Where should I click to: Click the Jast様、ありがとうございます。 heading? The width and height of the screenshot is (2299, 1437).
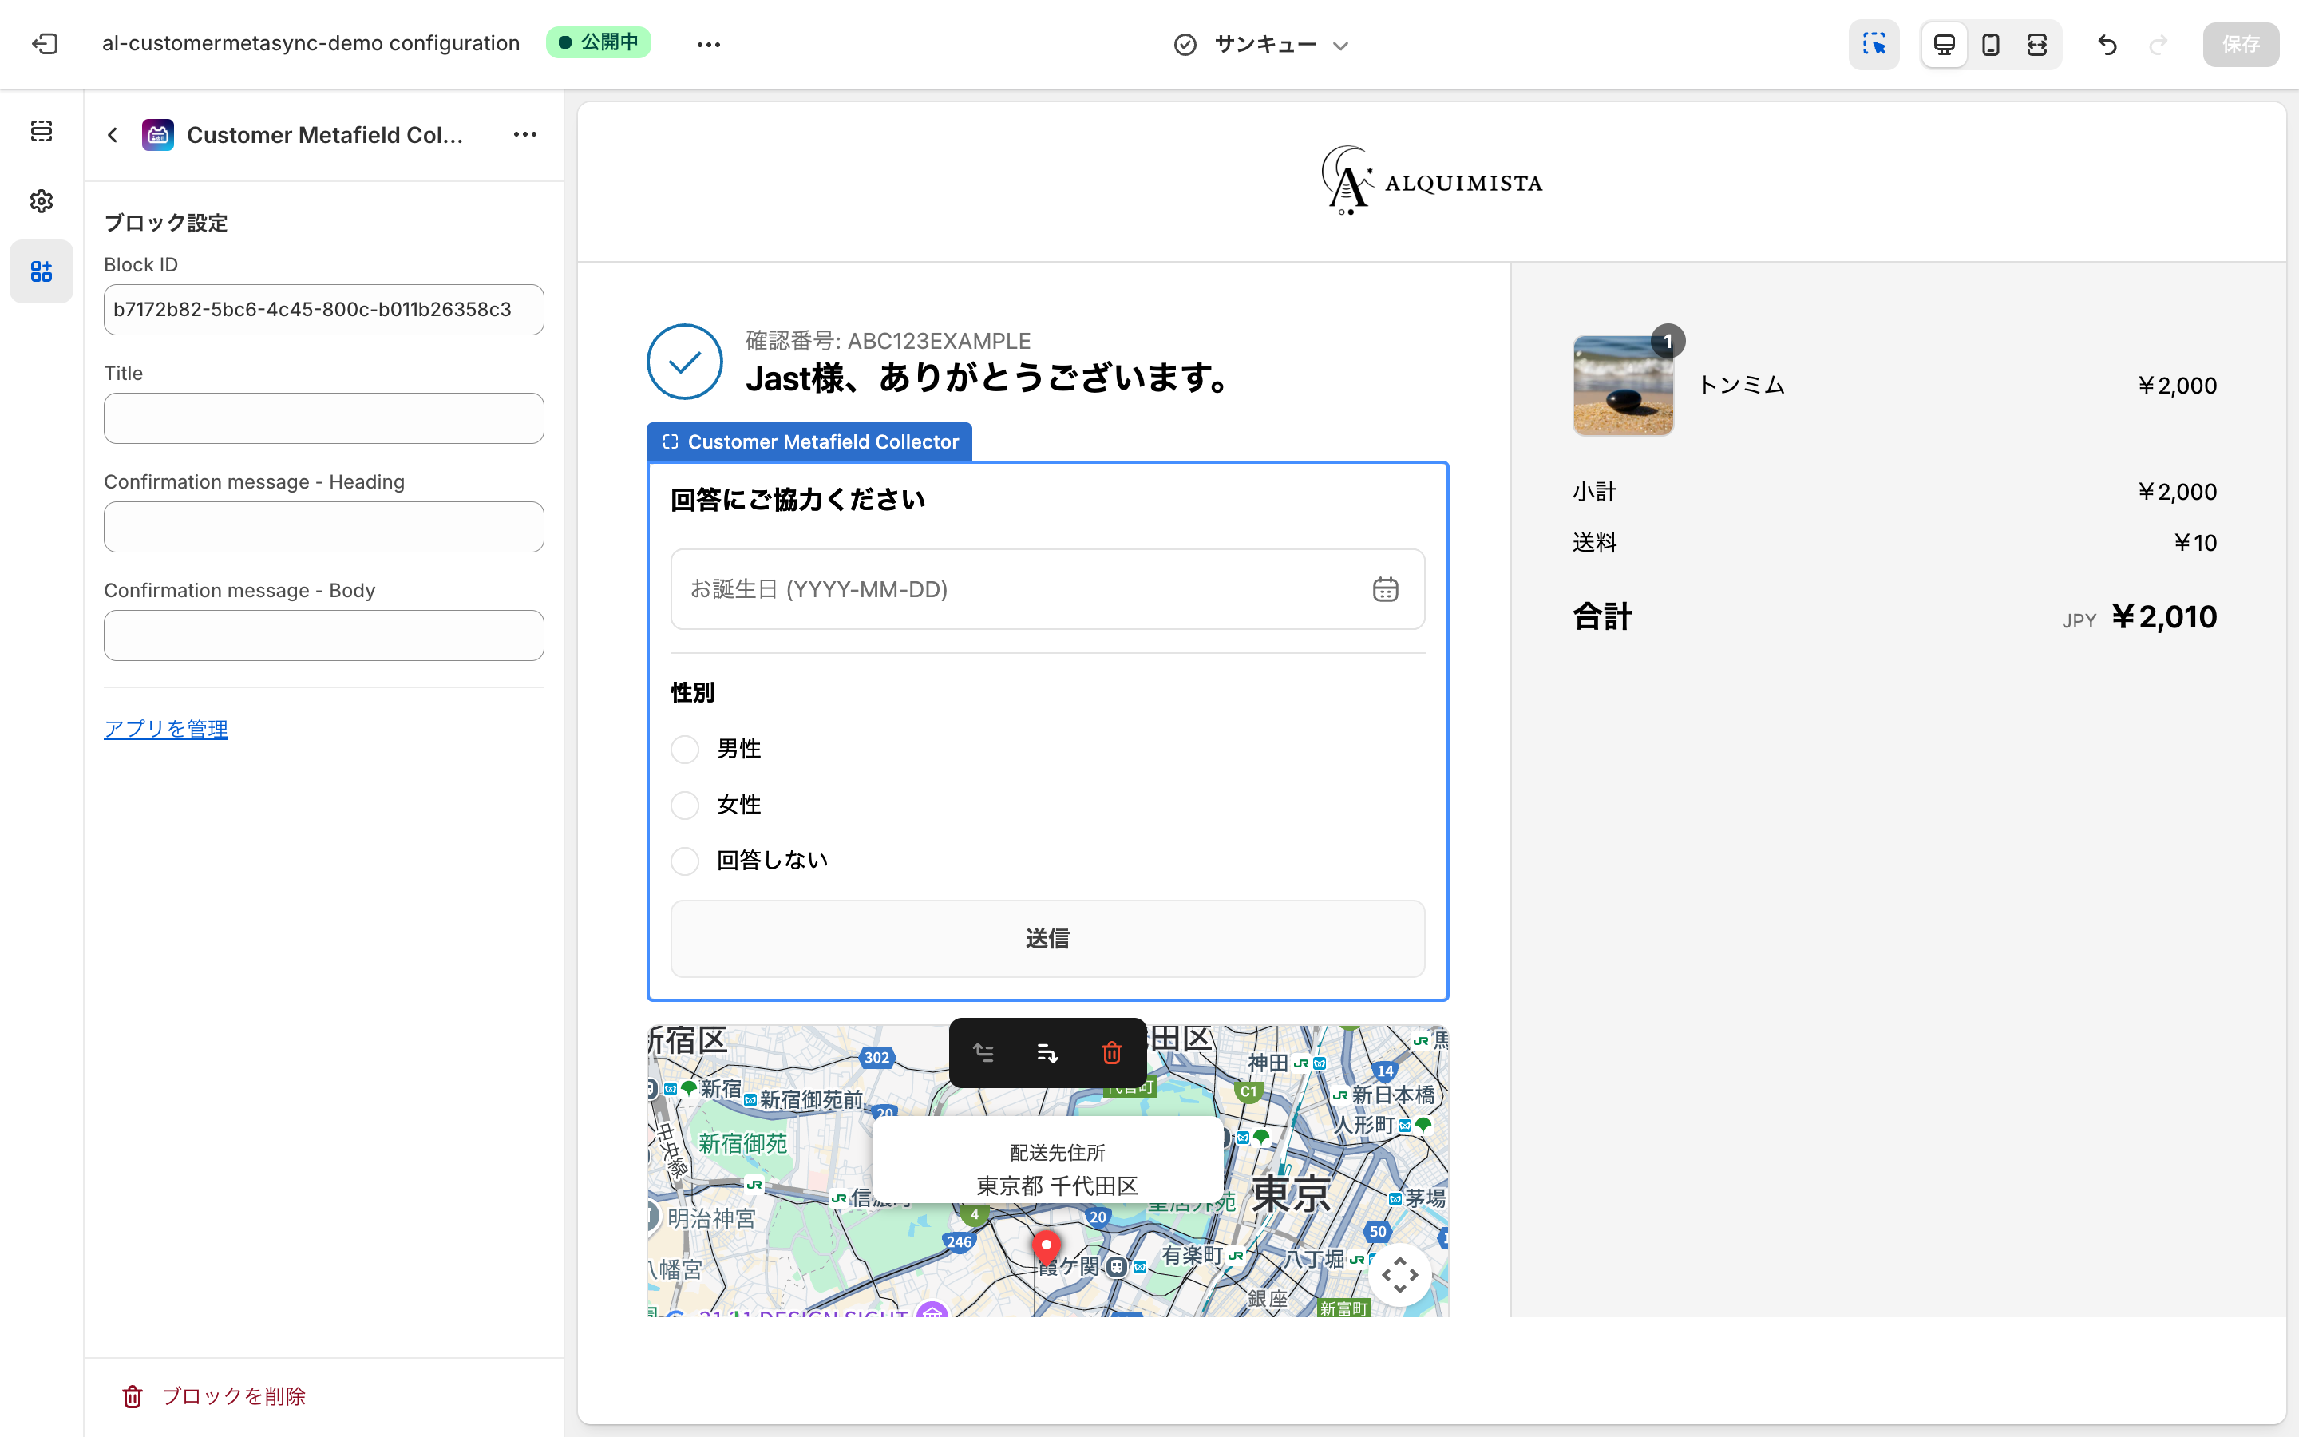tap(990, 378)
